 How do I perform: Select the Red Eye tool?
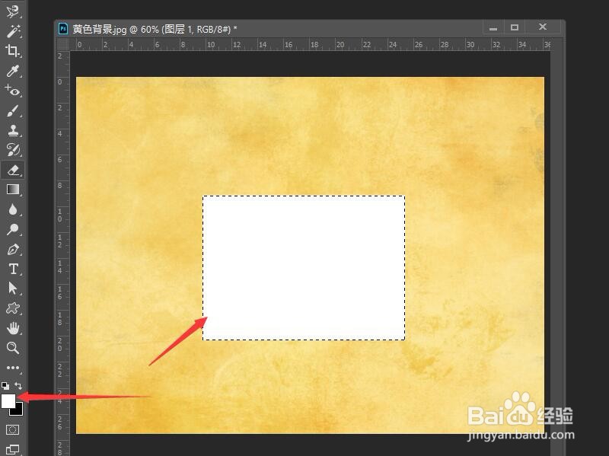(13, 91)
